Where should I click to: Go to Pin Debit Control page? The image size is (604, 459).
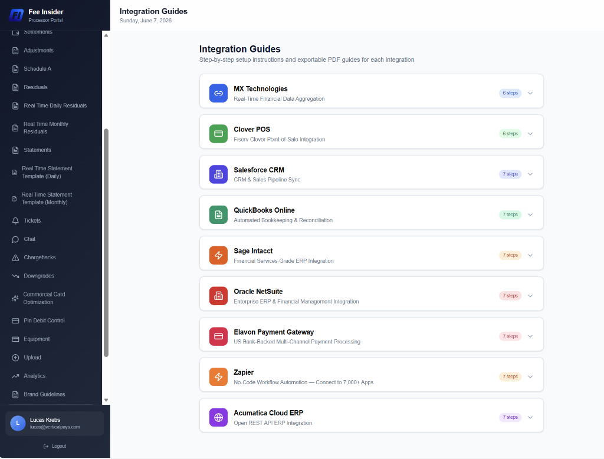52,321
